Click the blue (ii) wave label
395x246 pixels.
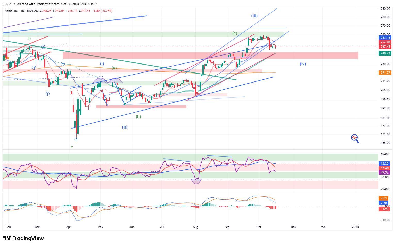tap(125, 127)
